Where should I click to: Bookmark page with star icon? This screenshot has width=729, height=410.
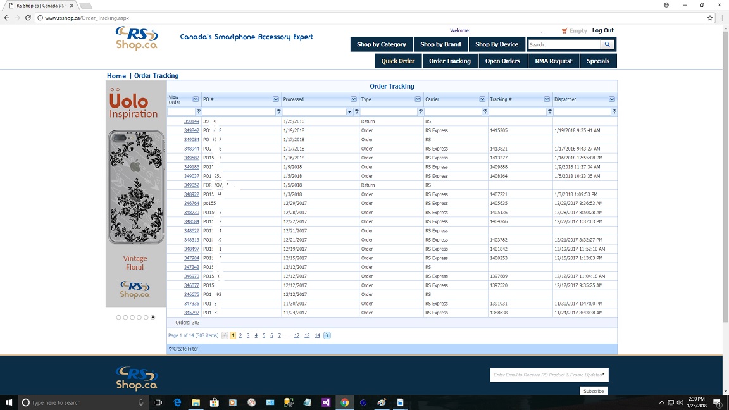click(710, 18)
